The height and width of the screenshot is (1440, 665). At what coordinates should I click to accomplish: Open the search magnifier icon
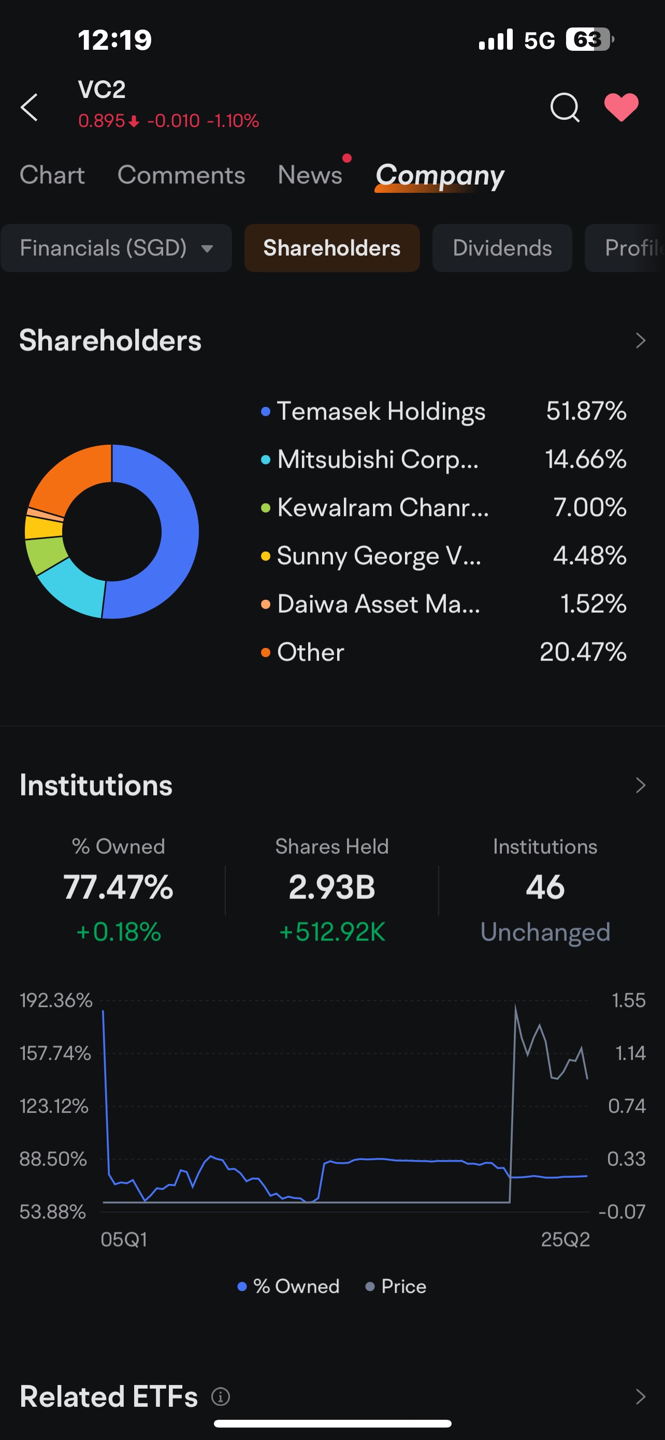[565, 107]
